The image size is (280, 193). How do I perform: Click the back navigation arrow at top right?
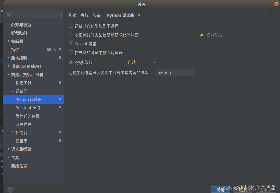[265, 14]
